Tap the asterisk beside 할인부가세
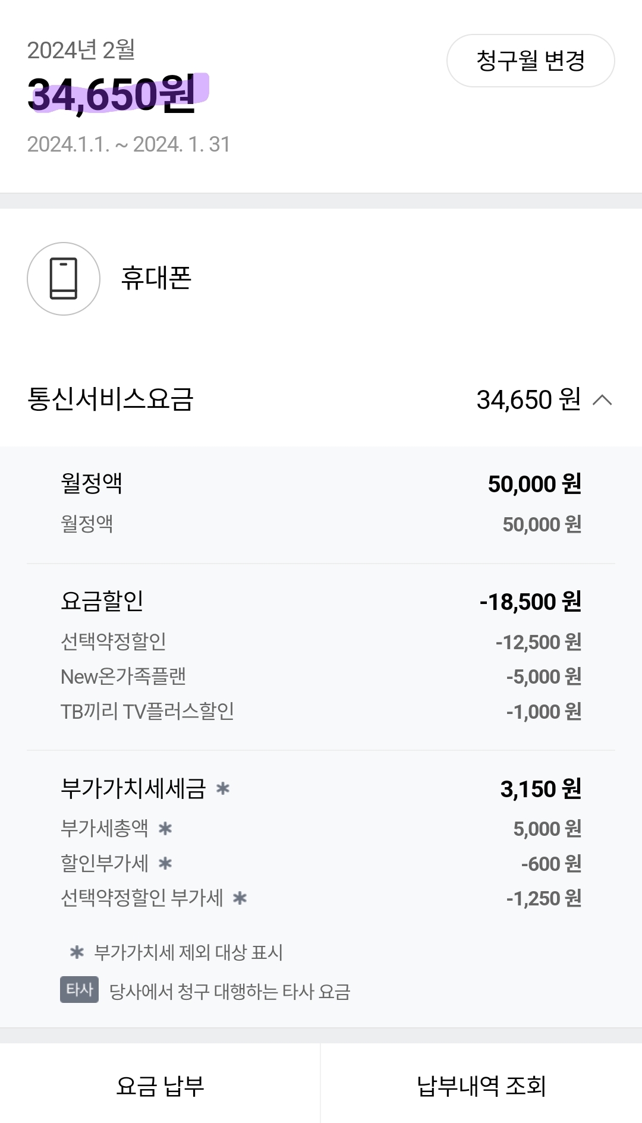 click(x=165, y=863)
